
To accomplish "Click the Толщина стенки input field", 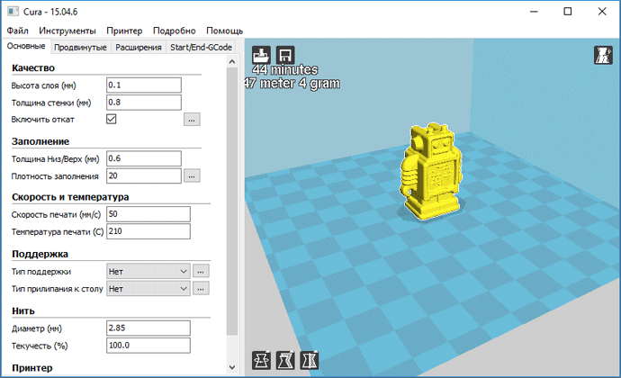I will pyautogui.click(x=144, y=103).
